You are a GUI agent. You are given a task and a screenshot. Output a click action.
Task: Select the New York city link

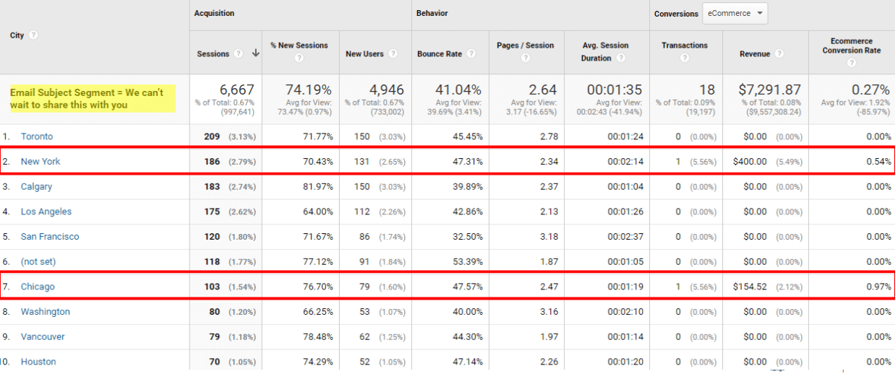[40, 162]
